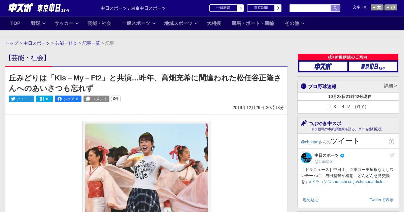
Task: Open the 野球 navigation item
Action: (36, 23)
